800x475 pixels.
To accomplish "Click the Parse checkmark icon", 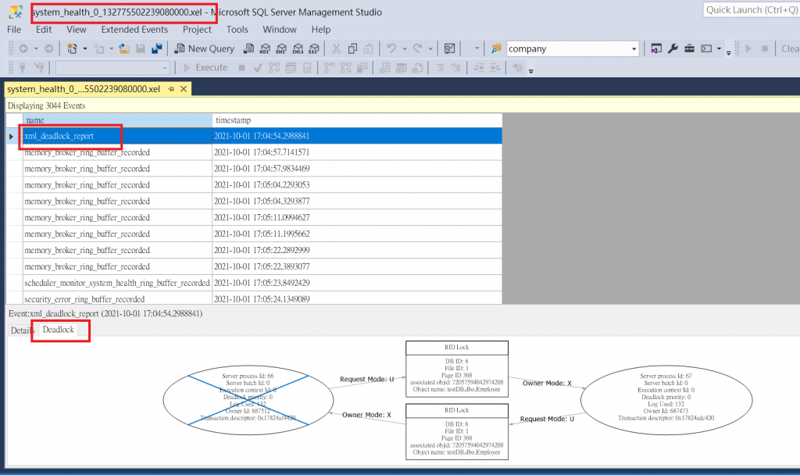I will pyautogui.click(x=258, y=67).
